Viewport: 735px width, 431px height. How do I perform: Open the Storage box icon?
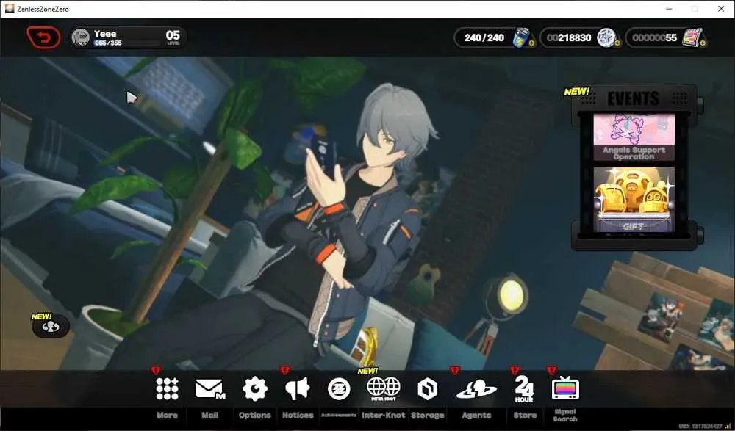pyautogui.click(x=427, y=389)
